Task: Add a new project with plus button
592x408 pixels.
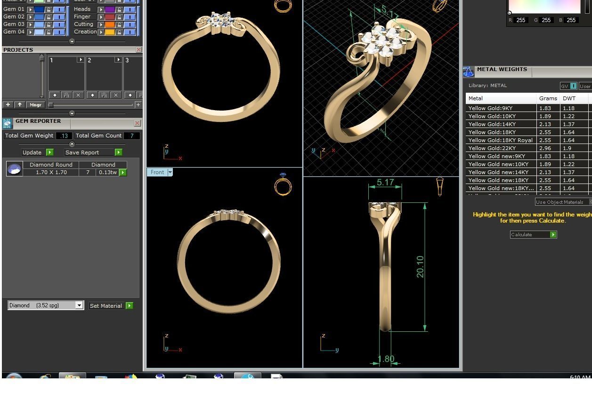Action: (x=8, y=104)
